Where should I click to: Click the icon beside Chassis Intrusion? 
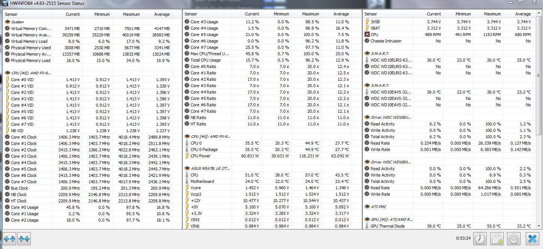[x=367, y=41]
